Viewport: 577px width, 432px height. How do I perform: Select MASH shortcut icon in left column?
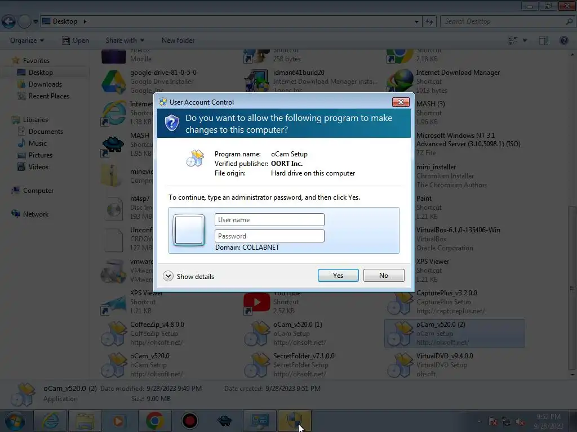point(113,146)
